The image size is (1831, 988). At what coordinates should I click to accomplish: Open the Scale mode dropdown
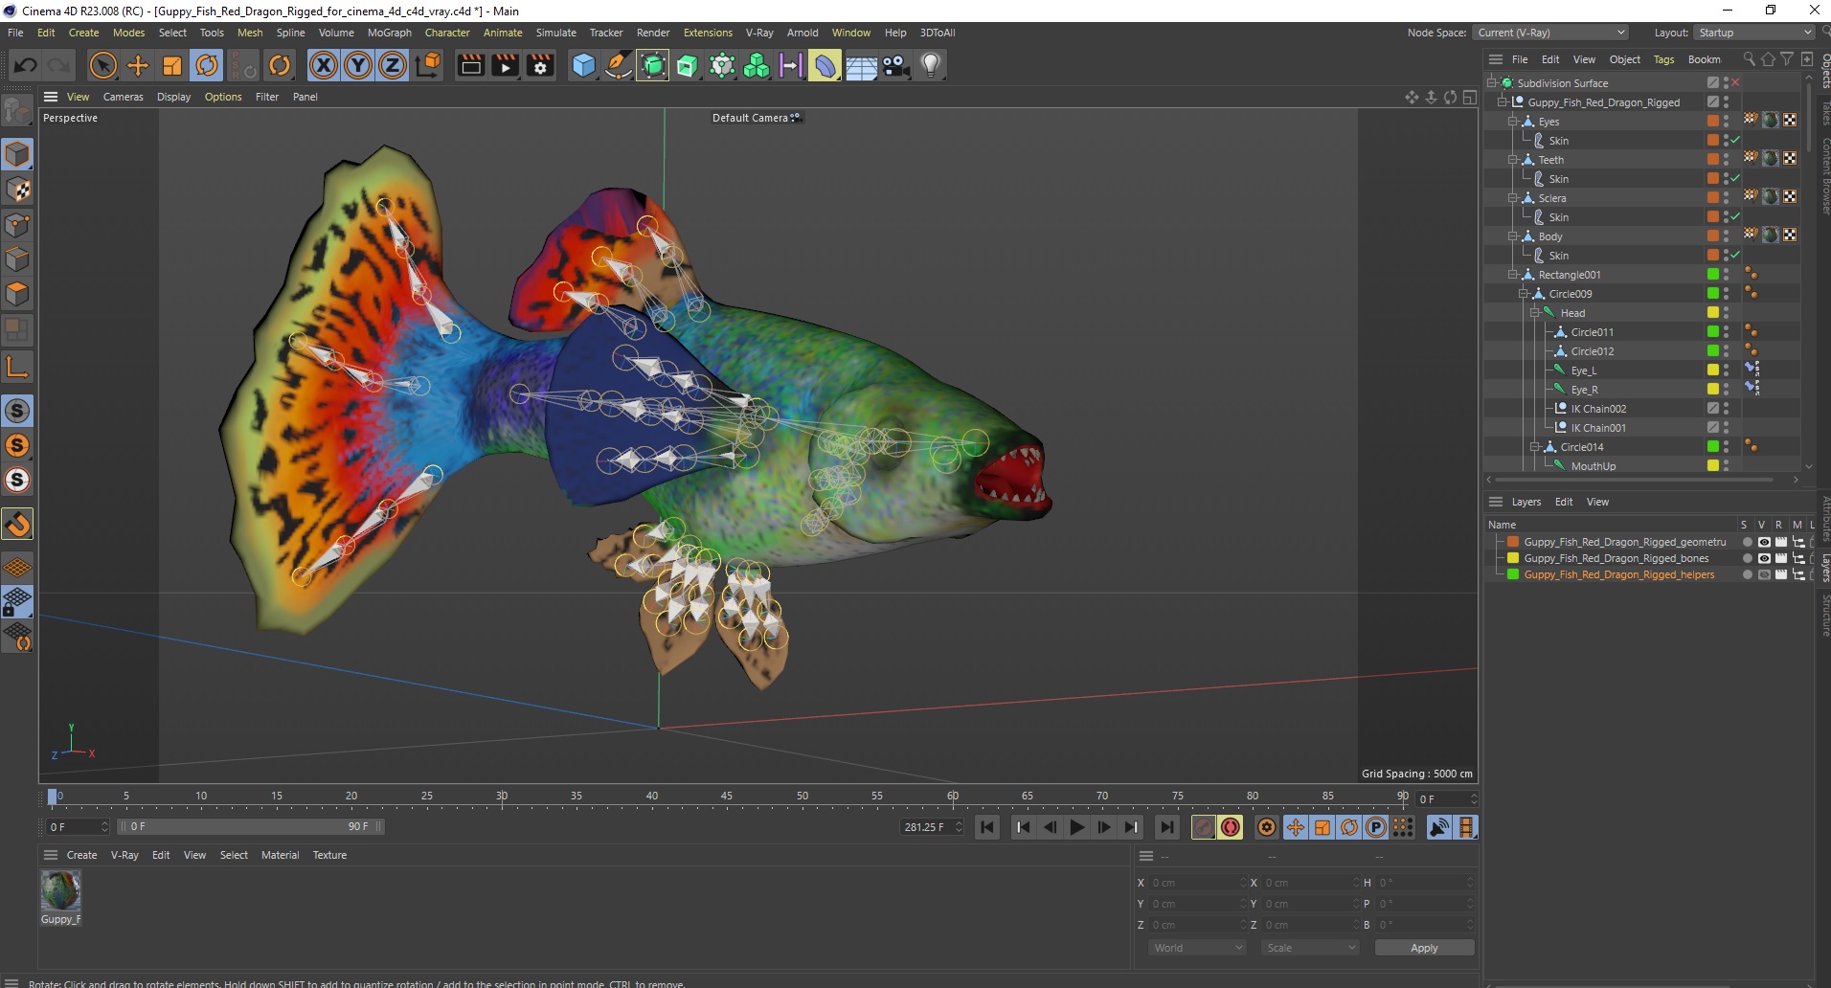coord(1310,948)
